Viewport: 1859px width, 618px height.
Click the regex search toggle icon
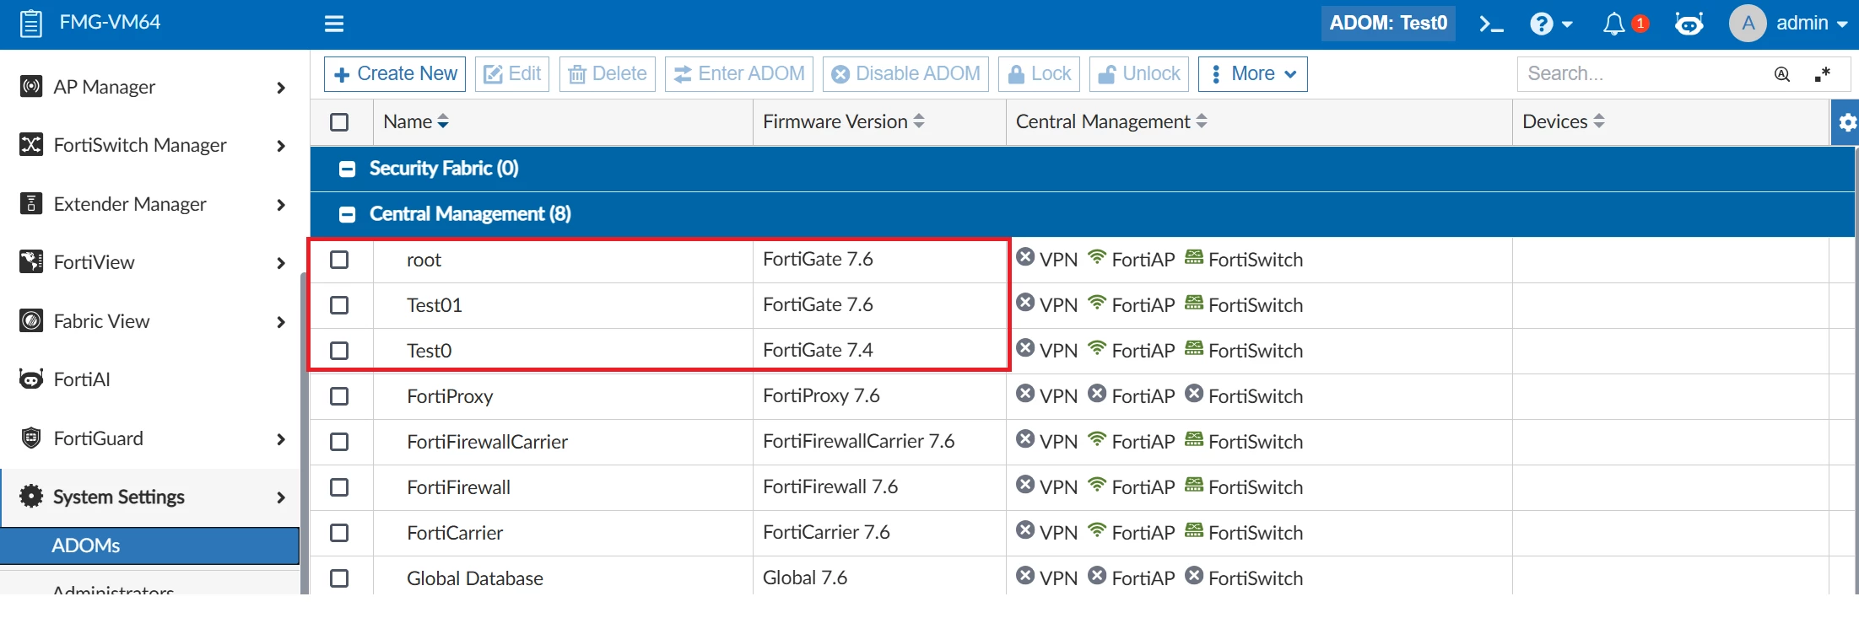(x=1823, y=74)
